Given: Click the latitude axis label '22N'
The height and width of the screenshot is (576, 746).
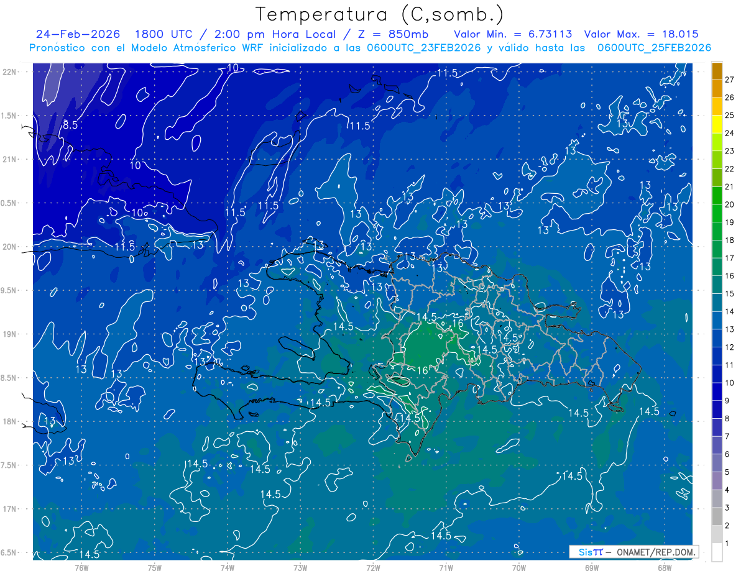Looking at the screenshot, I should 9,72.
